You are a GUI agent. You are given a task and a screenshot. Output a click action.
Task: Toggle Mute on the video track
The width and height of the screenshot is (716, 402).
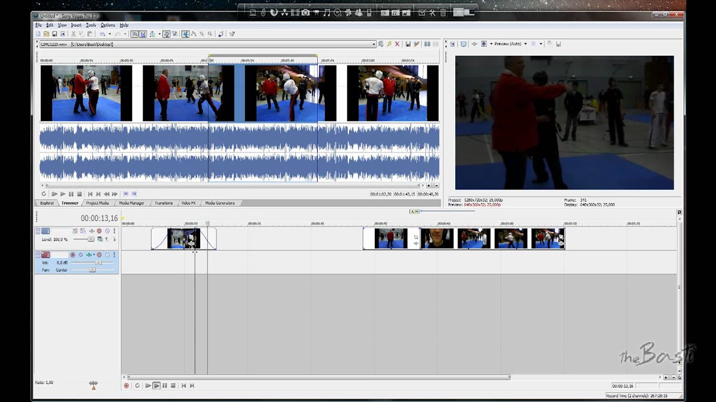click(107, 231)
